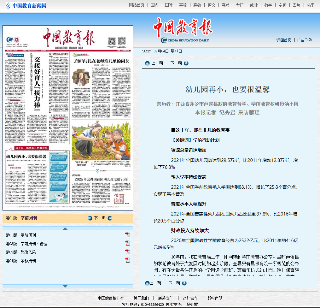Open 专题 in top navigation
The height and width of the screenshot is (308, 320).
point(282,5)
